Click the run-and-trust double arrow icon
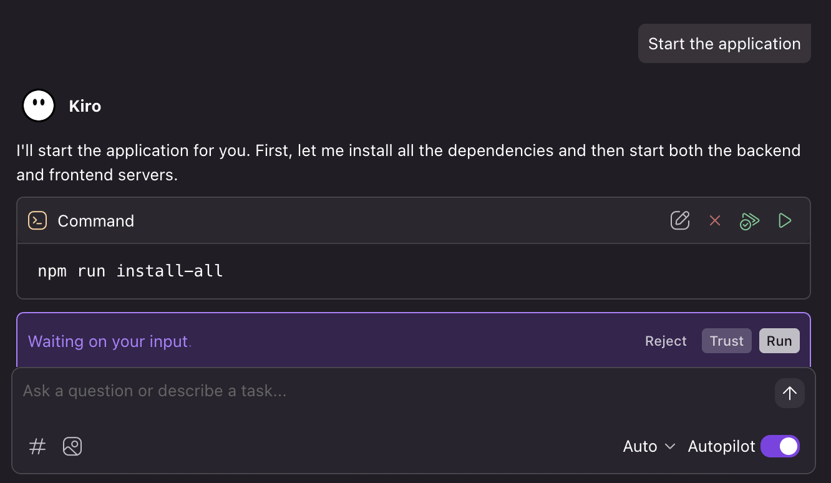Image resolution: width=831 pixels, height=483 pixels. pyautogui.click(x=749, y=220)
